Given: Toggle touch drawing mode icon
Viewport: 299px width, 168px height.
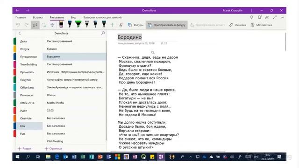Looking at the screenshot, I should [121, 25].
